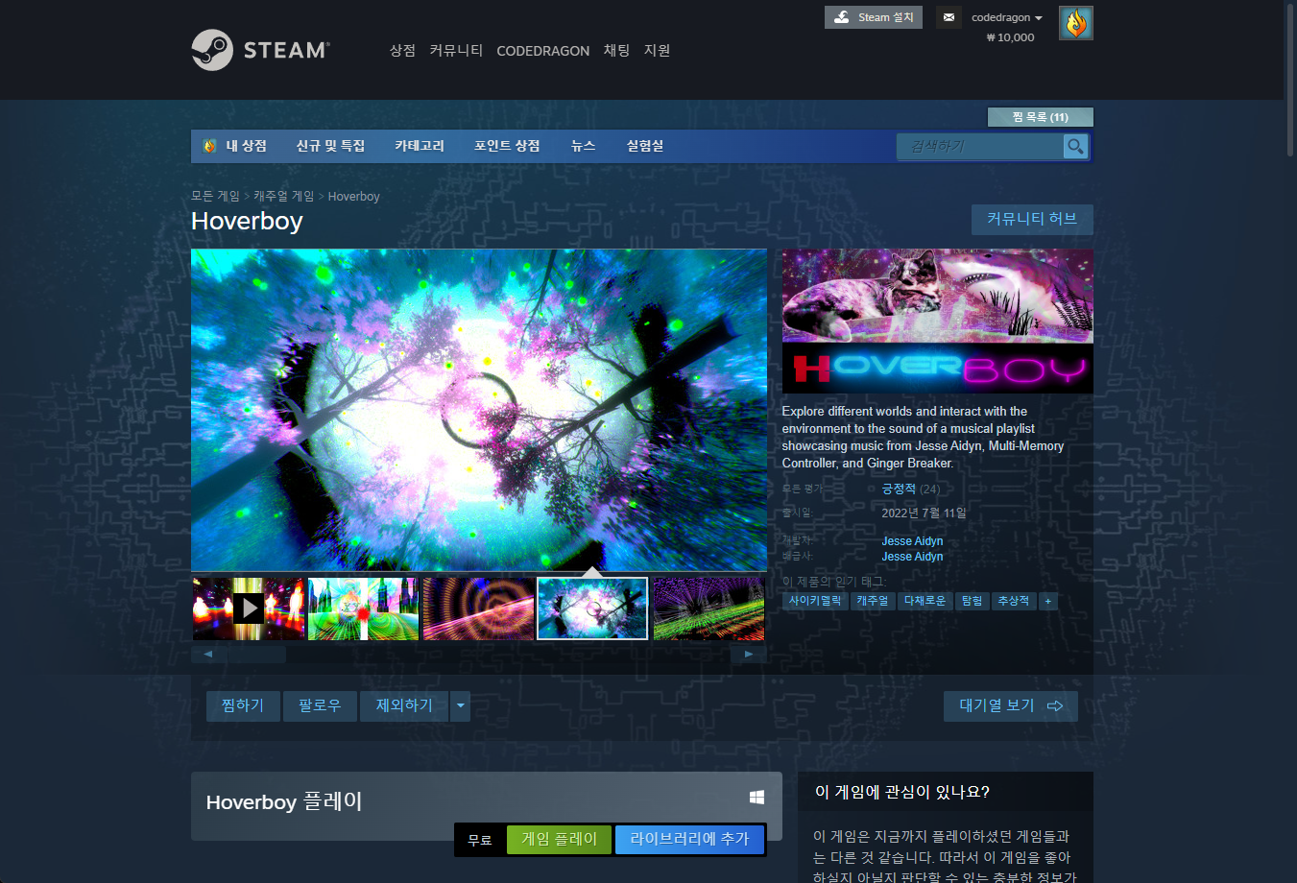Image resolution: width=1297 pixels, height=883 pixels.
Task: Click the main large screenshot
Action: (479, 411)
